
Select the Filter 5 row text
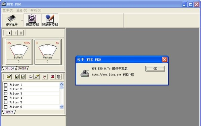16,102
